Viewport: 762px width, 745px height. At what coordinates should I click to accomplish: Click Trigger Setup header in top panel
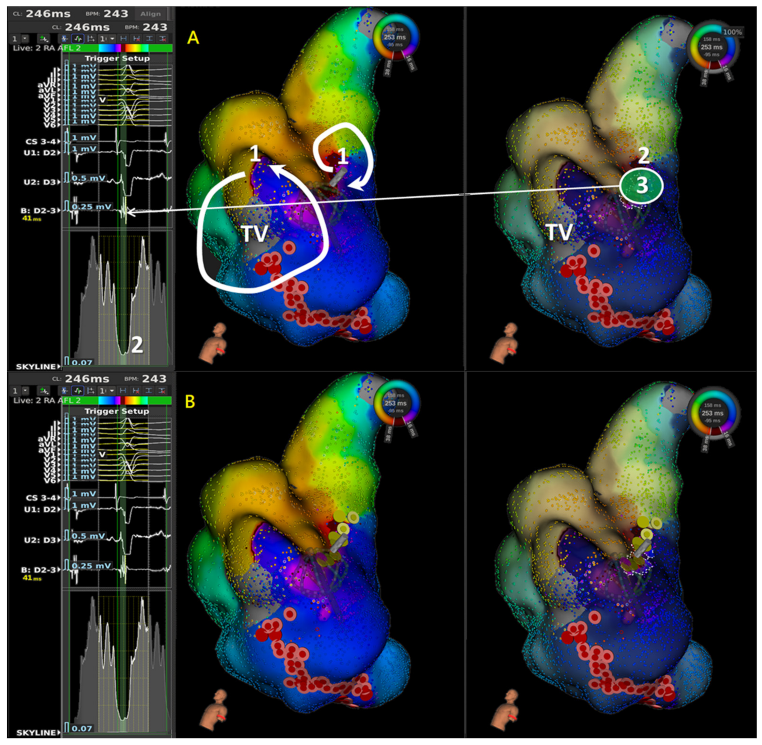pos(117,58)
